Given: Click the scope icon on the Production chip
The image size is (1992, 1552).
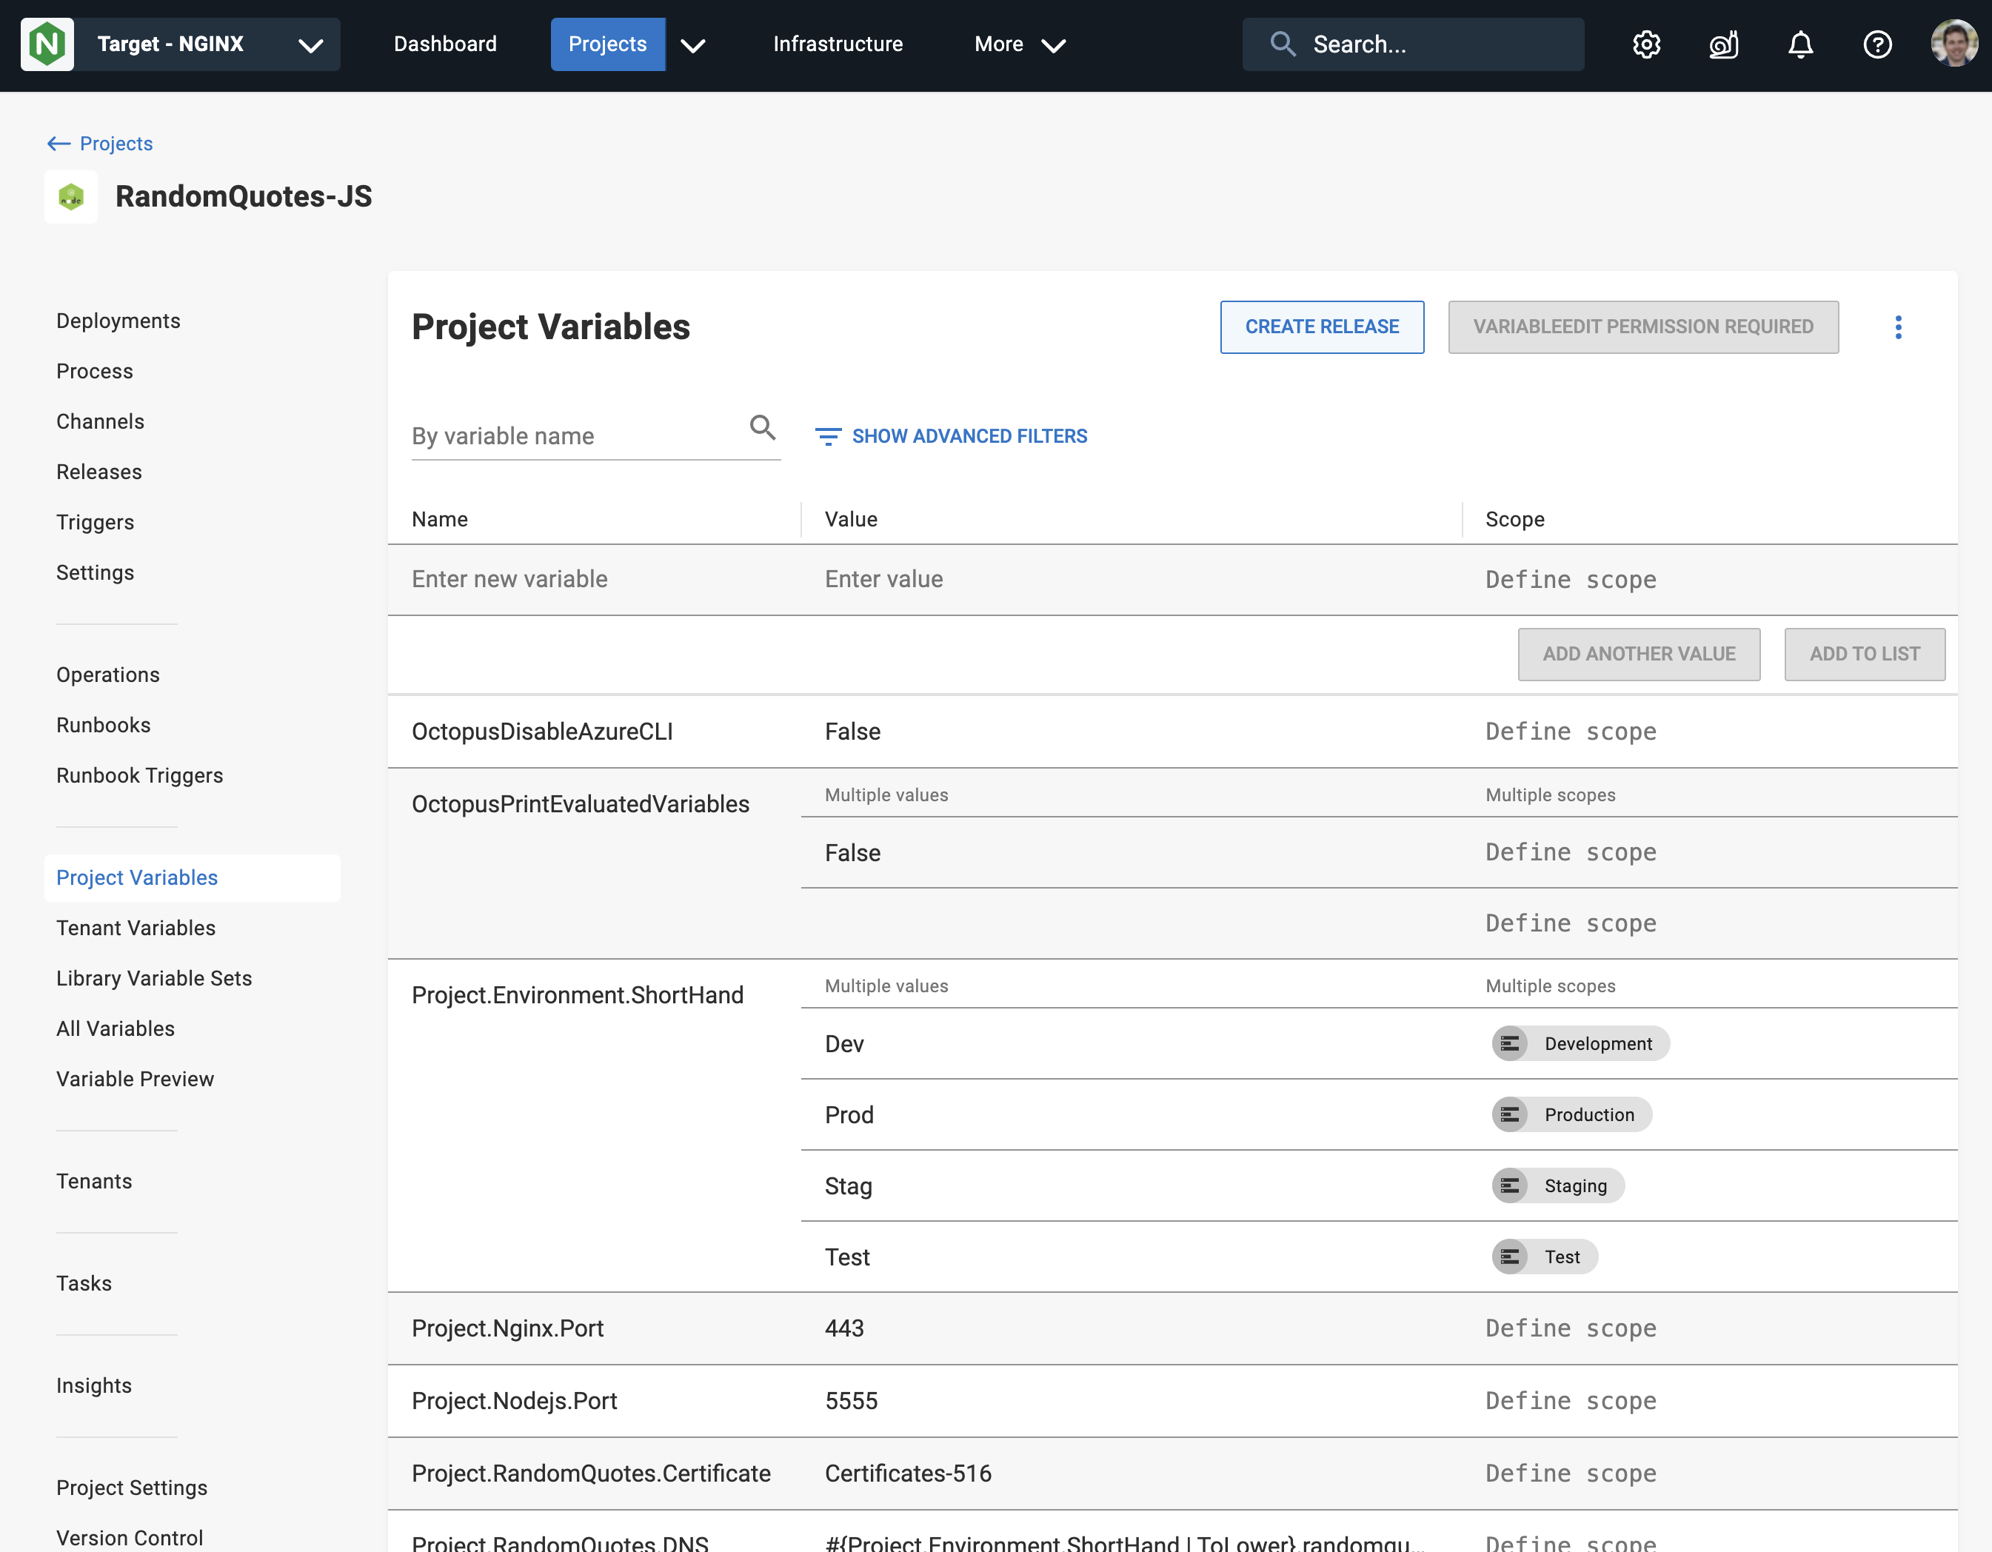Looking at the screenshot, I should [x=1511, y=1114].
